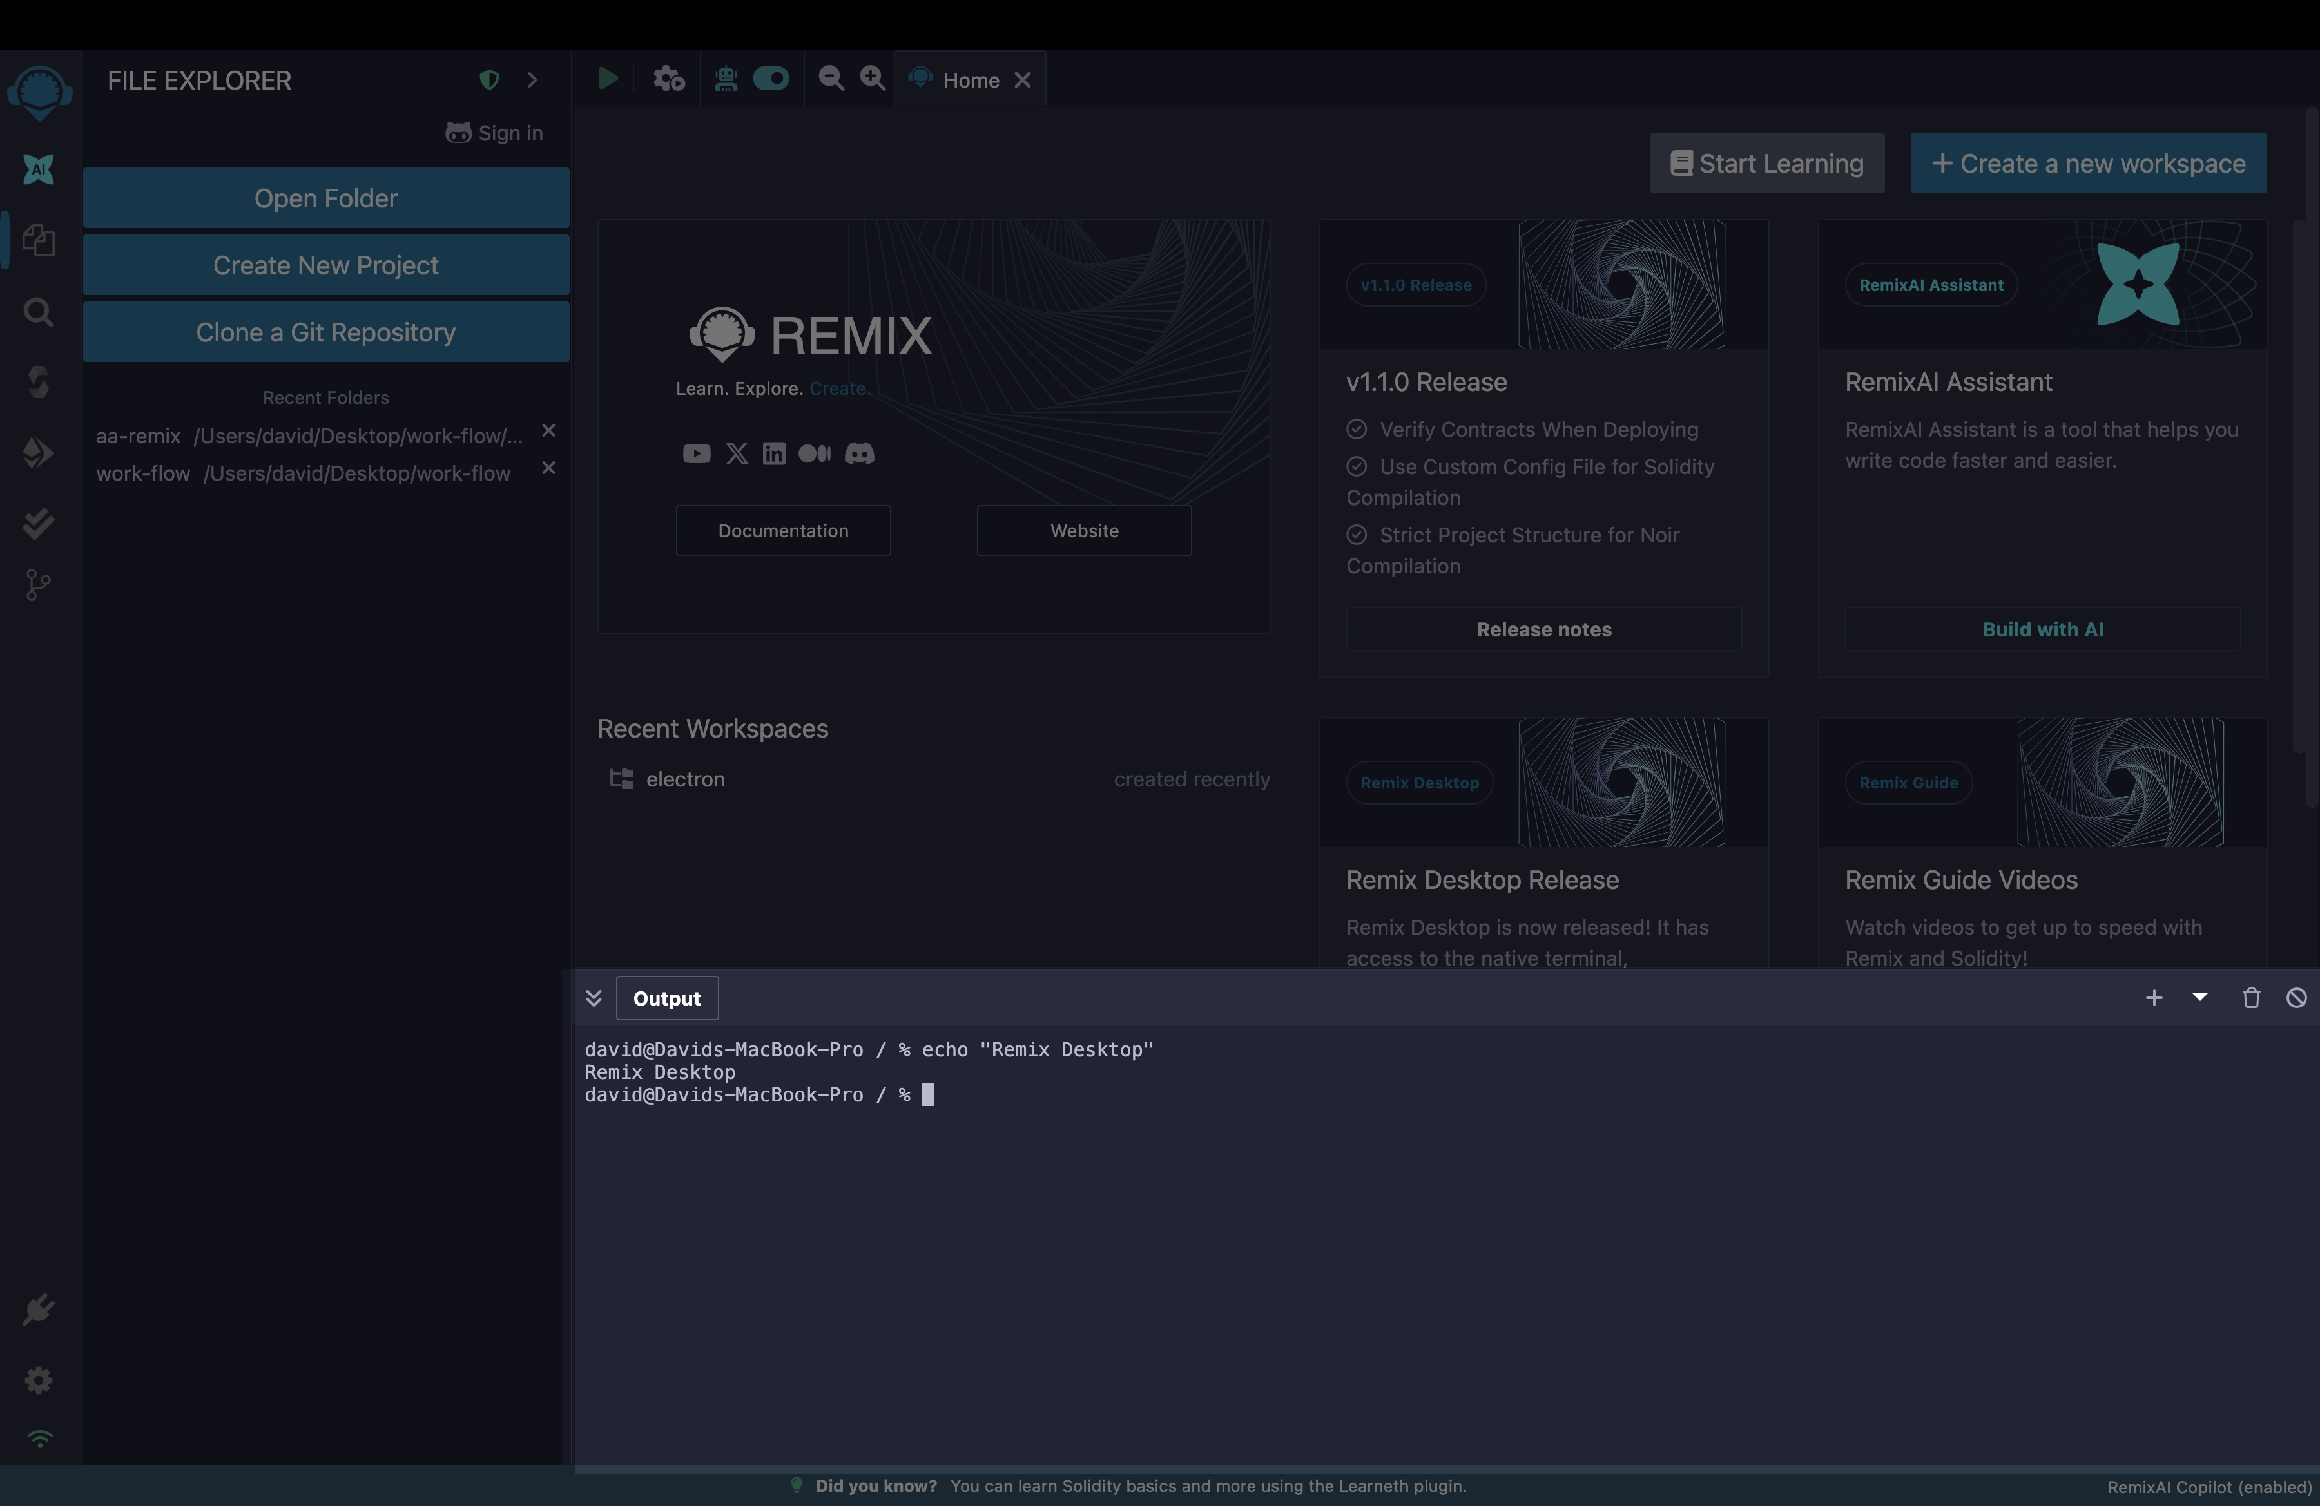The height and width of the screenshot is (1506, 2320).
Task: Click the Remix Guide Videos card title
Action: pos(1961,880)
